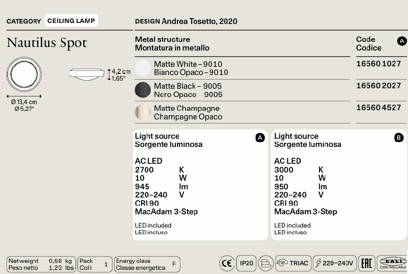Screen dimensions: 408x274
Task: Click the Nero Opaco – 9005 label
Action: 188,94
